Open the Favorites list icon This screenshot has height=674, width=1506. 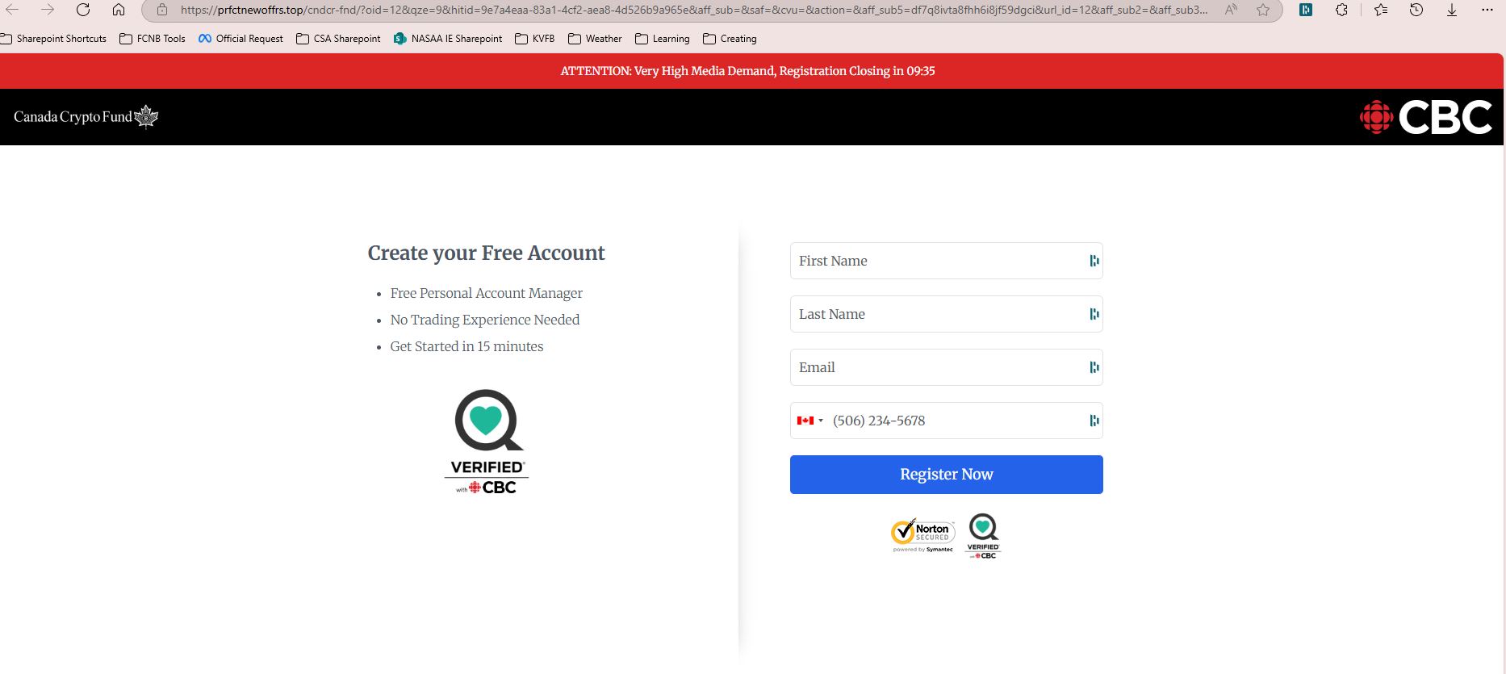(1381, 10)
